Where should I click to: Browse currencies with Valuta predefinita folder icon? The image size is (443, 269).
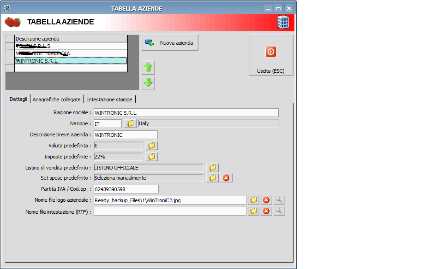[x=151, y=146]
